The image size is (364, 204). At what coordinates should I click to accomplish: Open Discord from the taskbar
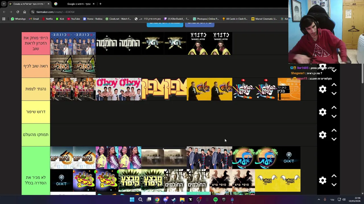click(166, 200)
